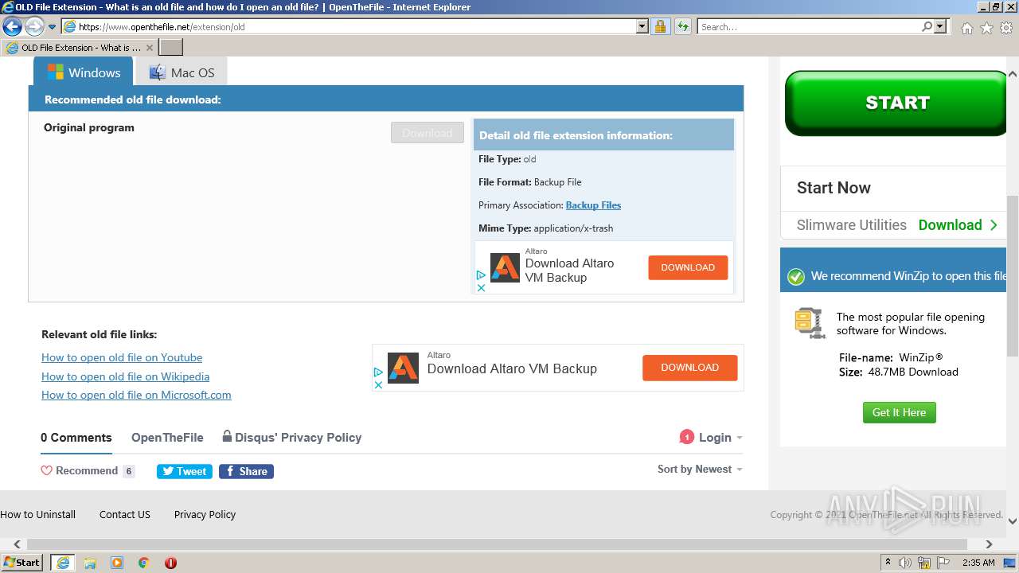Viewport: 1019px width, 573px height.
Task: Click the search magnifier icon
Action: (927, 26)
